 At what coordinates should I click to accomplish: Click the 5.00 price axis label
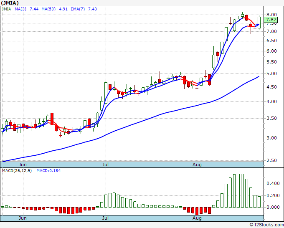[x=271, y=74]
